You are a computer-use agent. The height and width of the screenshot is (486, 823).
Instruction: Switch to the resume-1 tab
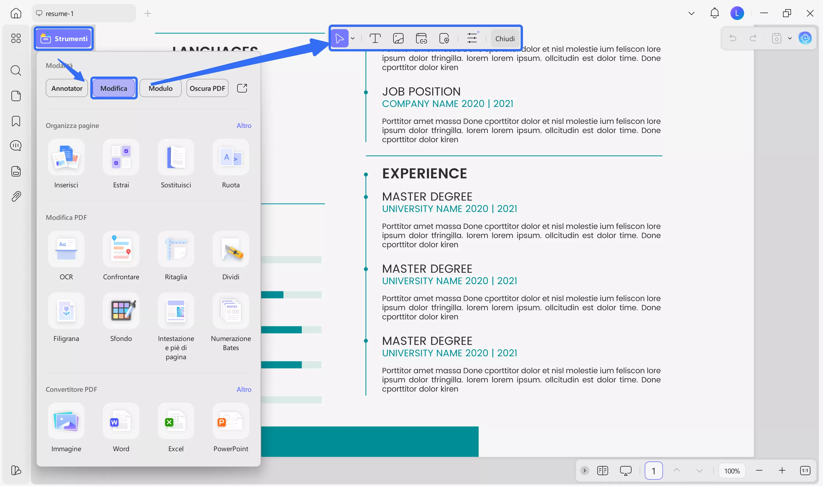coord(83,13)
